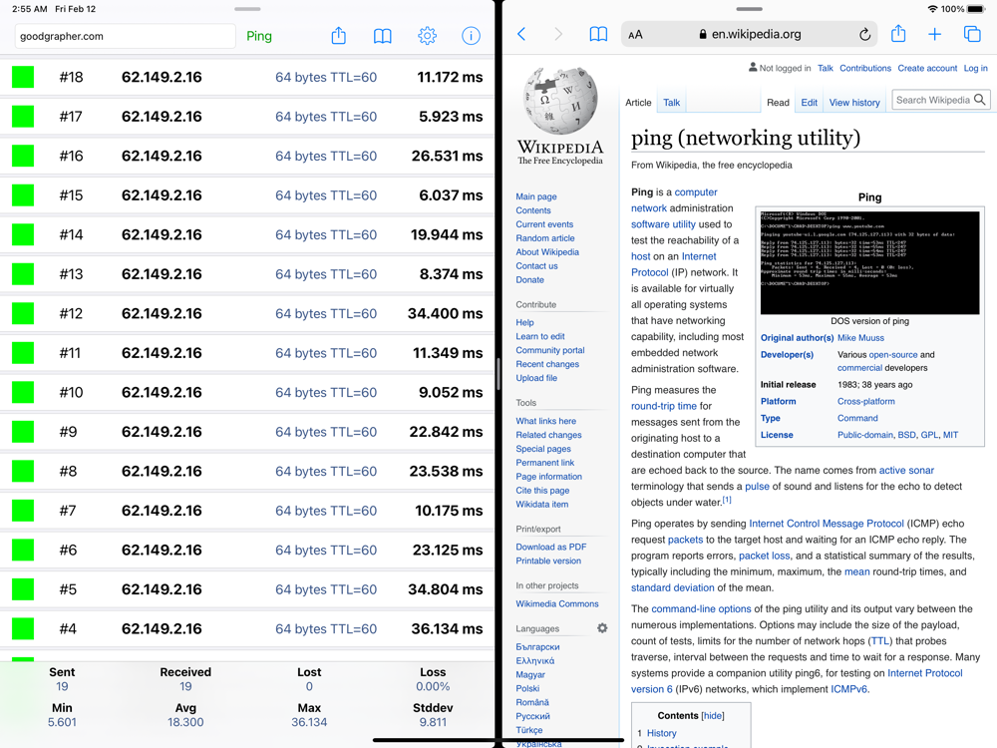Select ping result row #18
This screenshot has width=997, height=748.
pos(247,77)
